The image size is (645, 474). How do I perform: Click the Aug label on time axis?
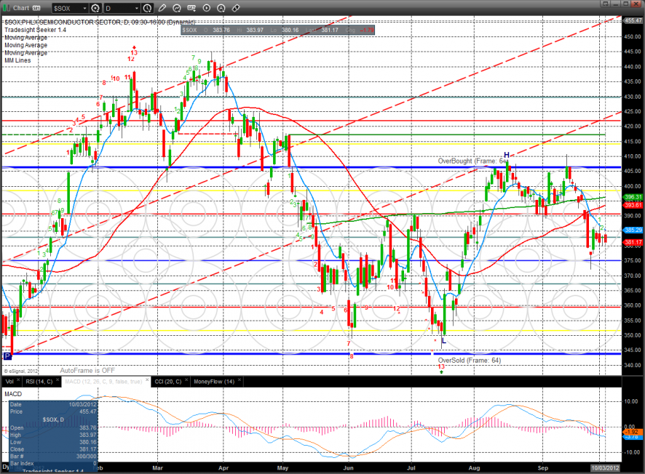click(x=475, y=468)
